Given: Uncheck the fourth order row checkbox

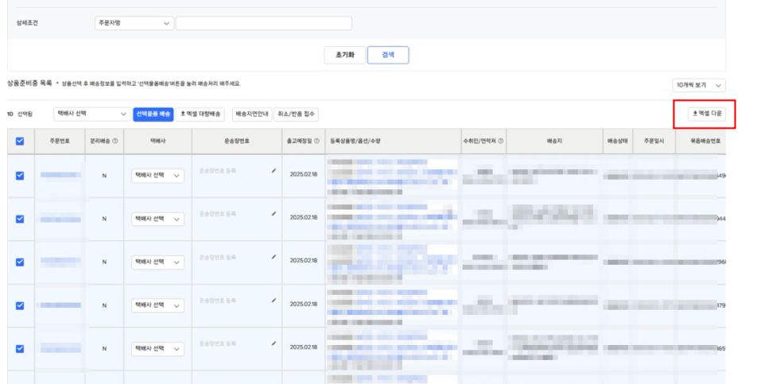Looking at the screenshot, I should (x=20, y=305).
